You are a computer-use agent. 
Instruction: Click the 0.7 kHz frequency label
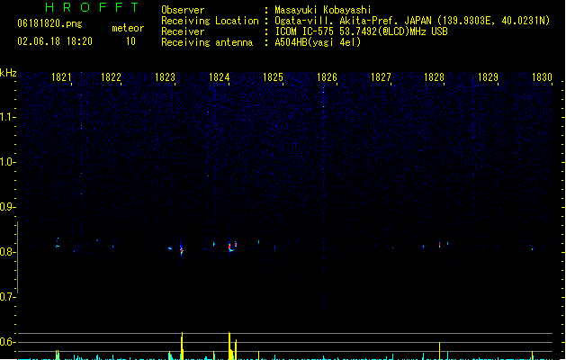(7, 297)
